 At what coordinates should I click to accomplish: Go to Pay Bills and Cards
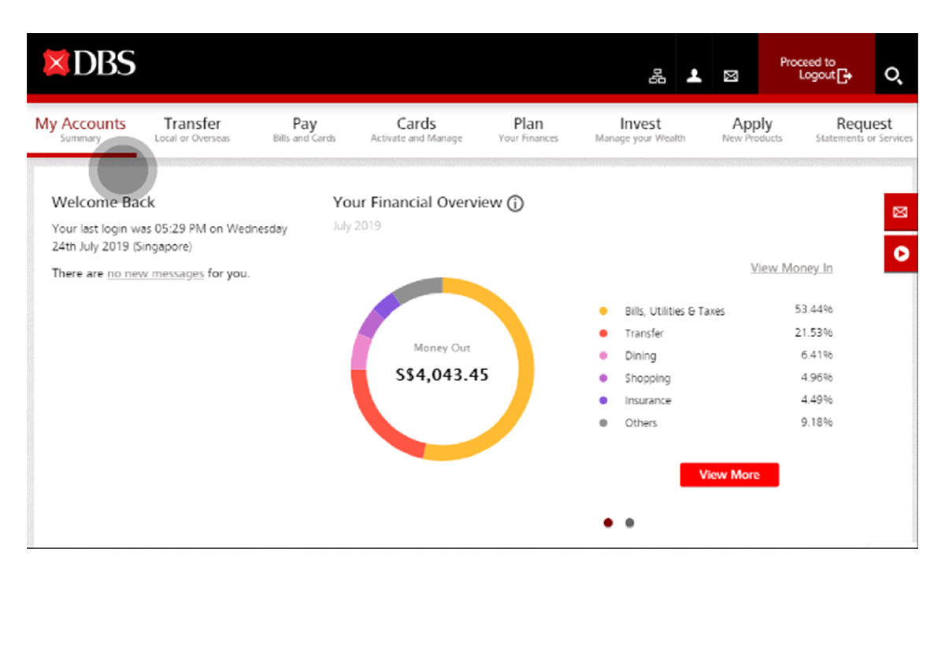pos(304,124)
